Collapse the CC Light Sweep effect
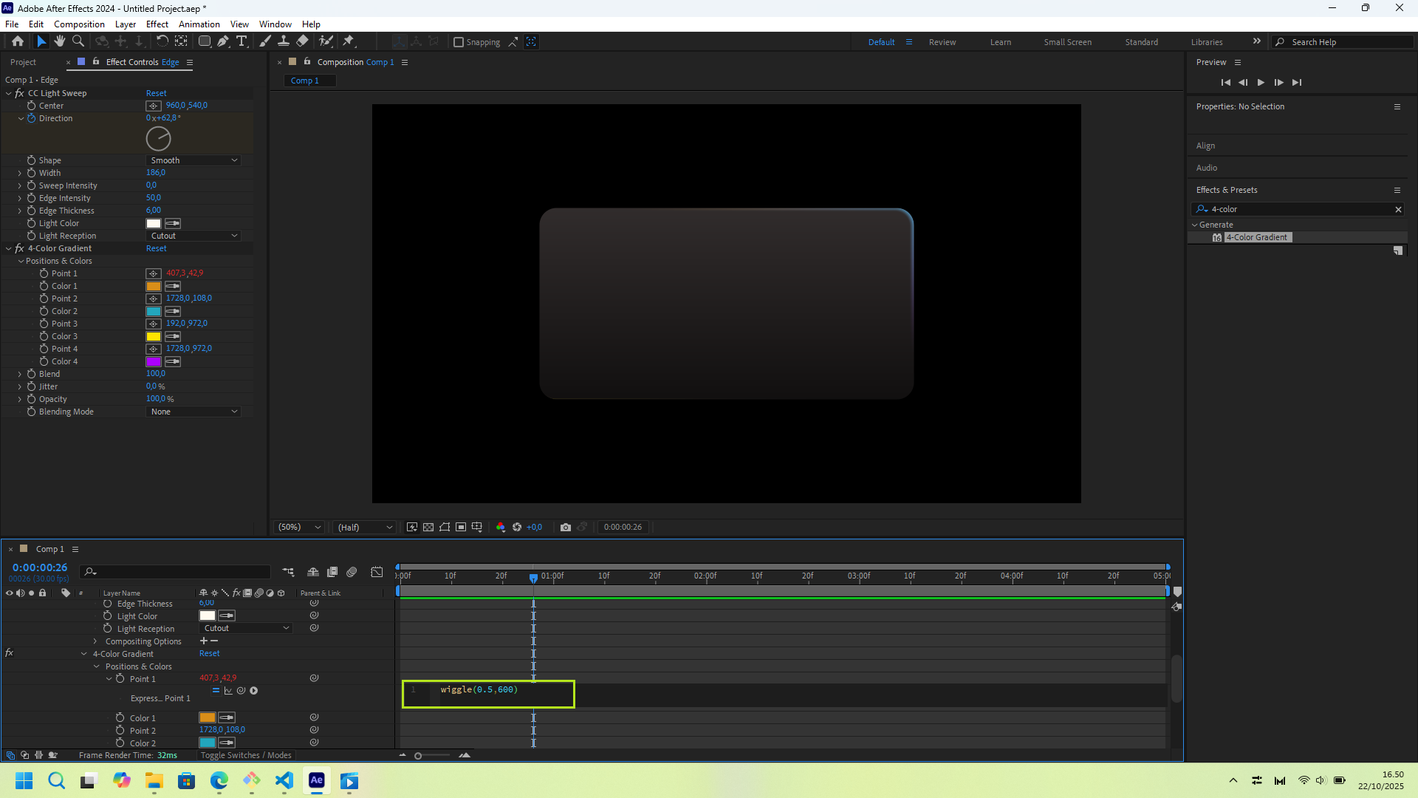The image size is (1418, 798). (x=9, y=94)
